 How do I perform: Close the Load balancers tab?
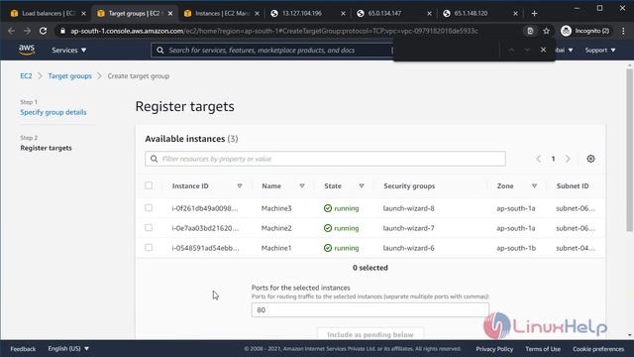(83, 13)
